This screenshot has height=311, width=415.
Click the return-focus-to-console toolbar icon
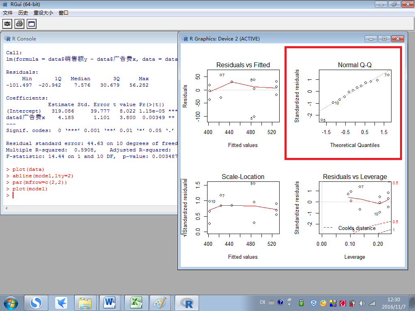click(x=32, y=24)
